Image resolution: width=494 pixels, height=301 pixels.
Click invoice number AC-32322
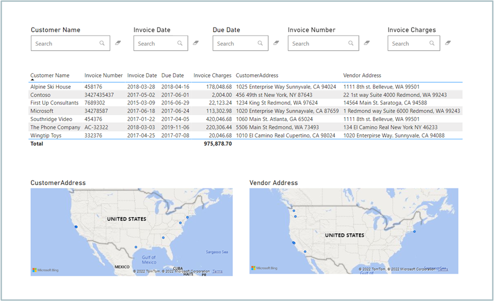pos(96,127)
